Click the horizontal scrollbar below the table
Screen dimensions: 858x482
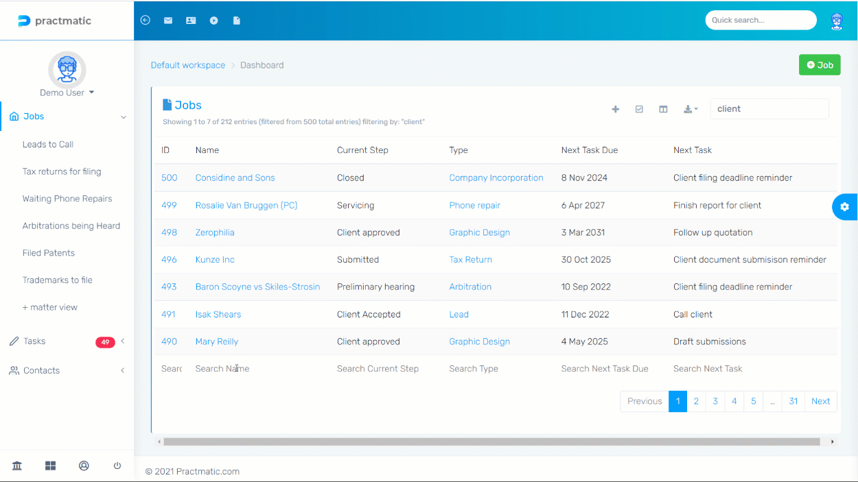(491, 442)
